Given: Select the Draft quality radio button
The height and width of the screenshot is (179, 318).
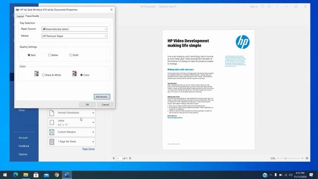Looking at the screenshot, I should point(71,55).
